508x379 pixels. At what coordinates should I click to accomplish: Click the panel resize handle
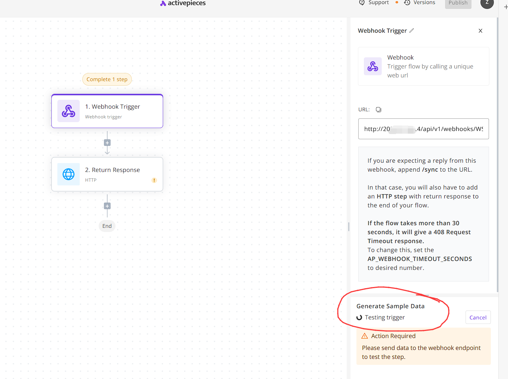coord(349,227)
